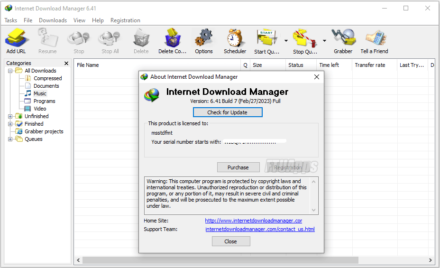This screenshot has height=268, width=440.
Task: Click the Check for Update button
Action: (x=228, y=112)
